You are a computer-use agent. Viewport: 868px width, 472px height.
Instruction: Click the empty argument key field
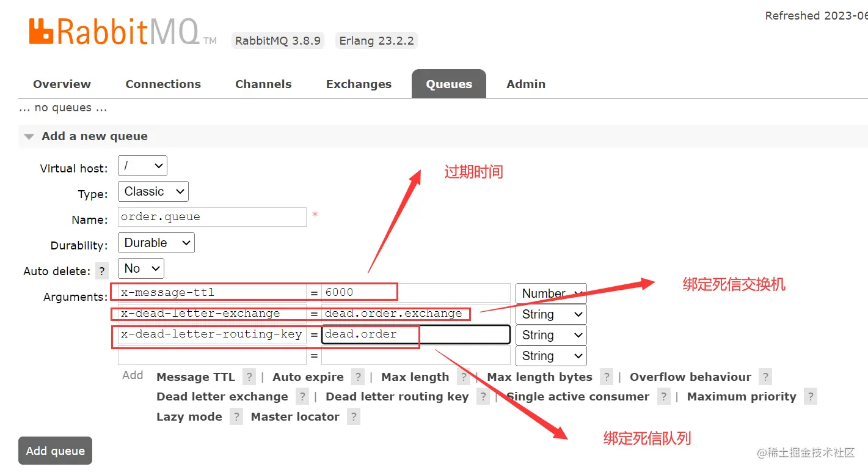coord(212,355)
